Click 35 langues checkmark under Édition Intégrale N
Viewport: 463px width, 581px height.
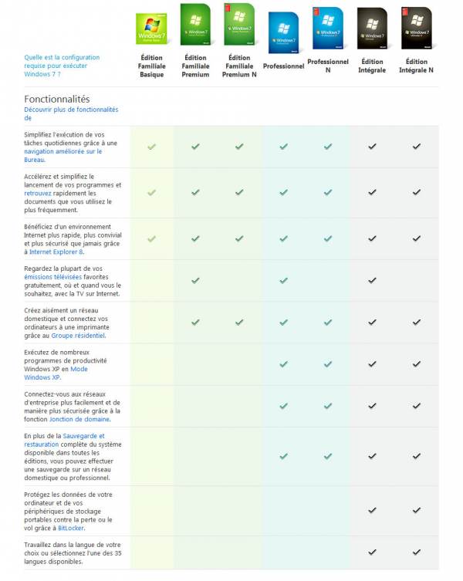pyautogui.click(x=416, y=552)
